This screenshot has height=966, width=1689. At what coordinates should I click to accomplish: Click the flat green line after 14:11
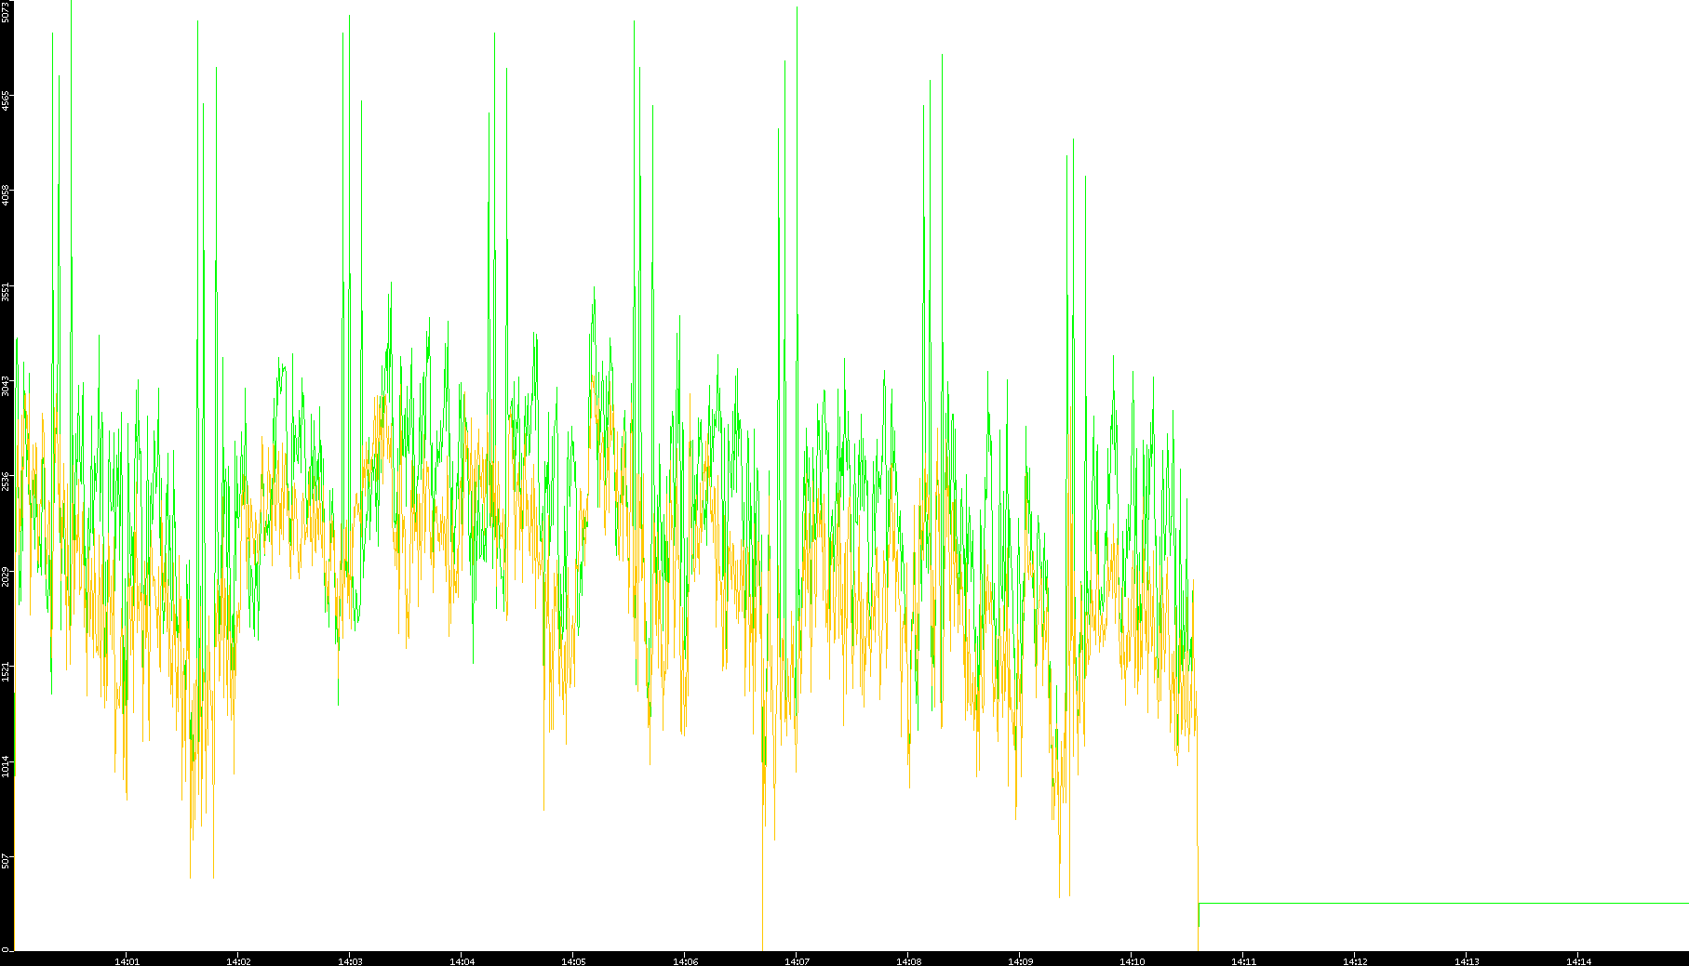click(x=1442, y=903)
